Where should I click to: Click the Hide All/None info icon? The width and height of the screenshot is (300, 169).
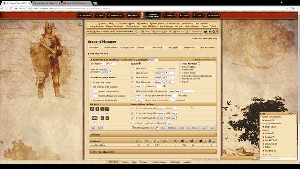pos(199,64)
